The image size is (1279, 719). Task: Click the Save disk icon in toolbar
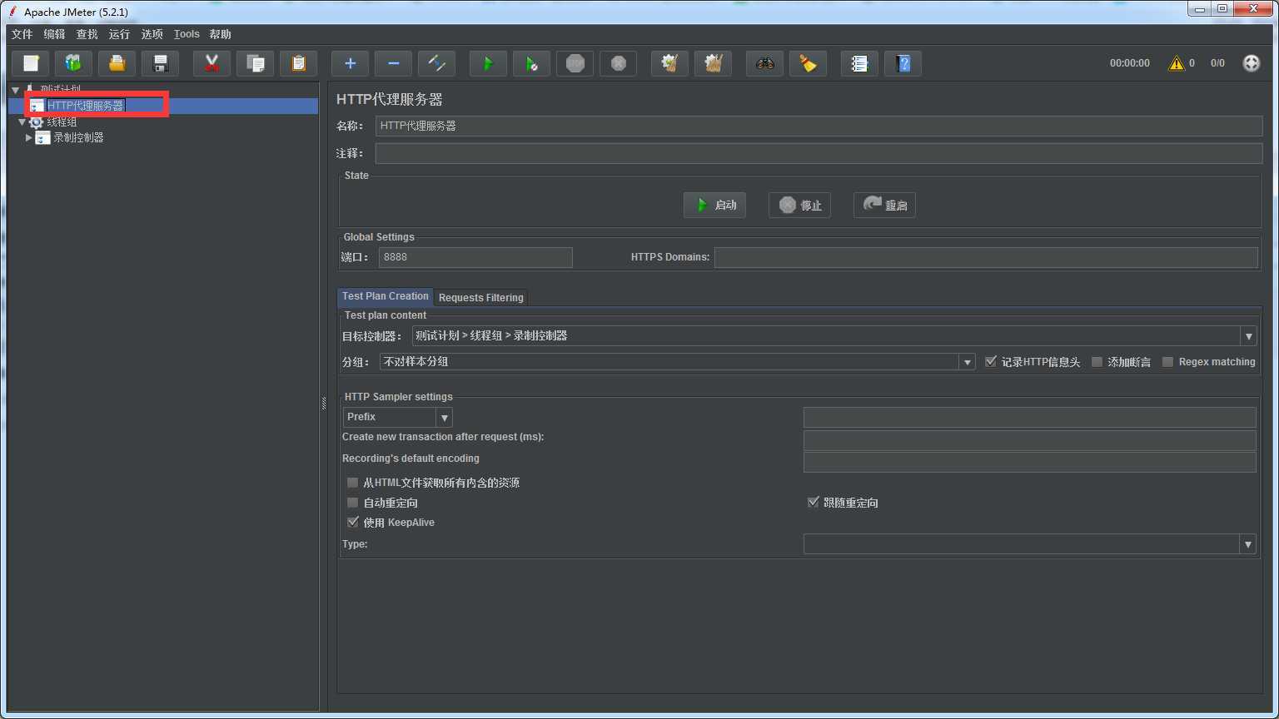tap(161, 63)
